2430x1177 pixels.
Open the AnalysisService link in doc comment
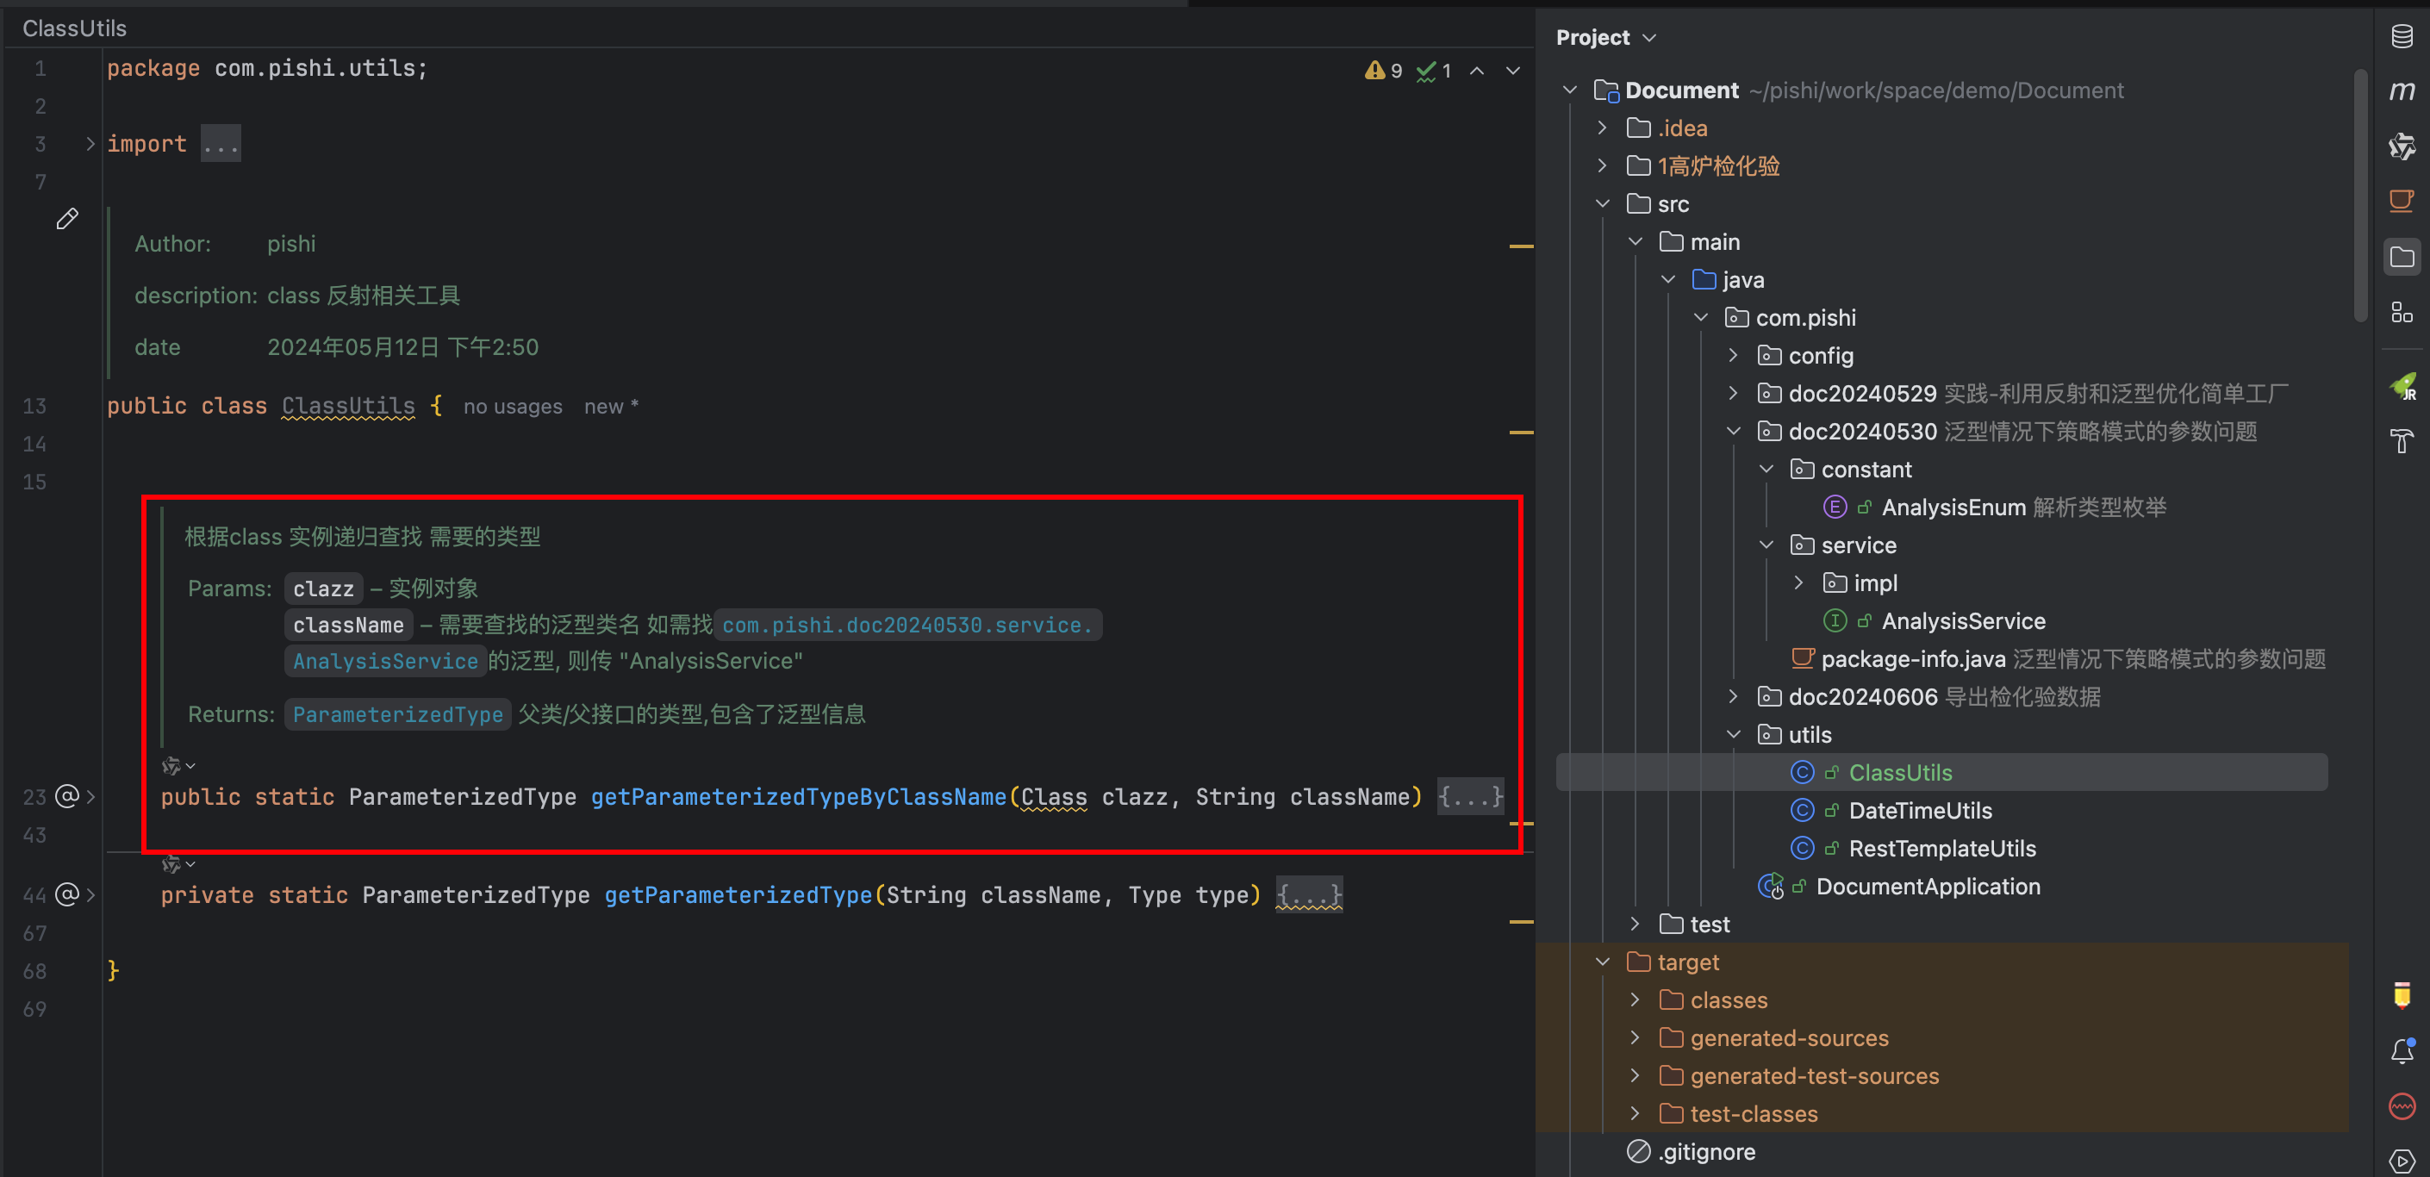pos(385,661)
